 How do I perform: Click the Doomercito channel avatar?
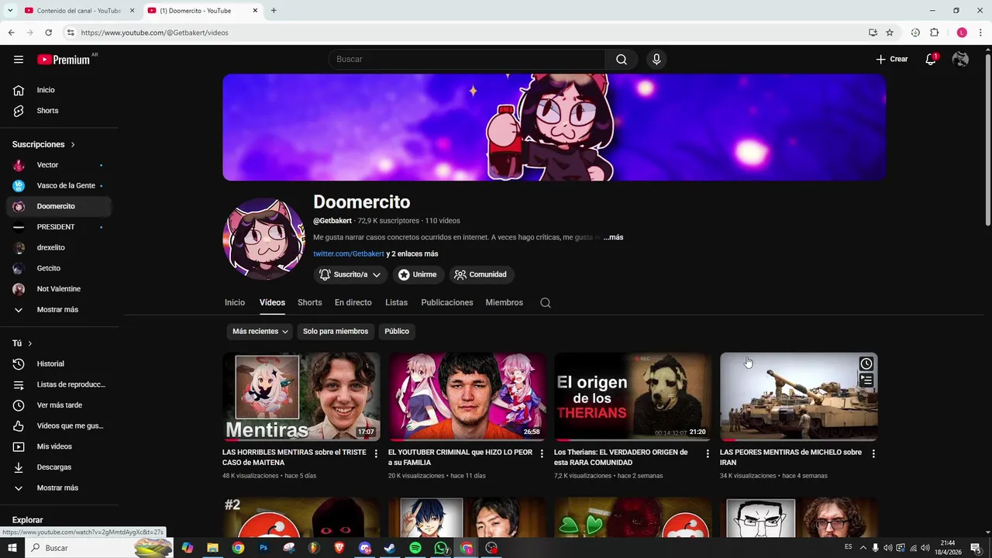pyautogui.click(x=263, y=239)
